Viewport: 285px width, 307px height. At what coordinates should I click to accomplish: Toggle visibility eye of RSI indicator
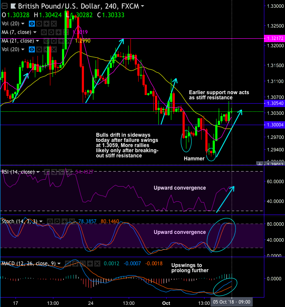(x=46, y=172)
